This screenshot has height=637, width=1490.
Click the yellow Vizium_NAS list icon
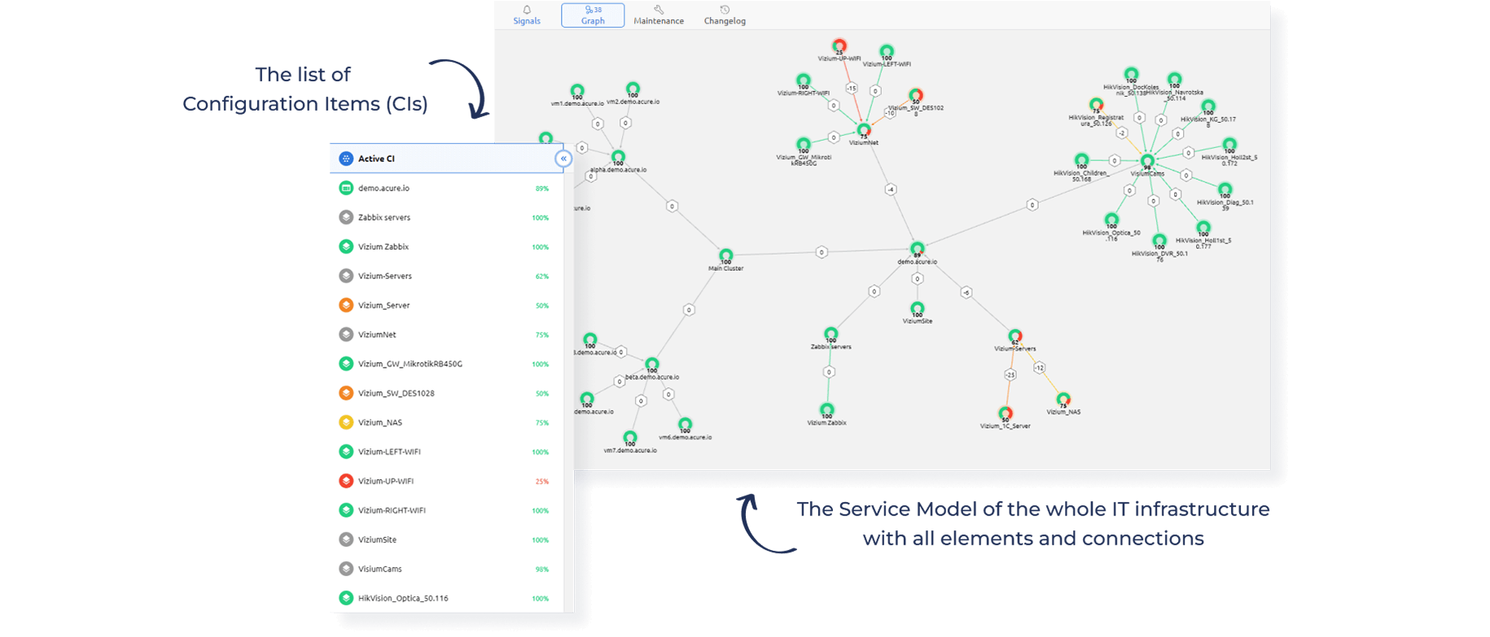pos(346,422)
